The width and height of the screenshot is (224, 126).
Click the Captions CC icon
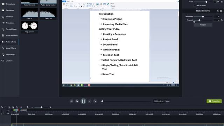coord(3,61)
